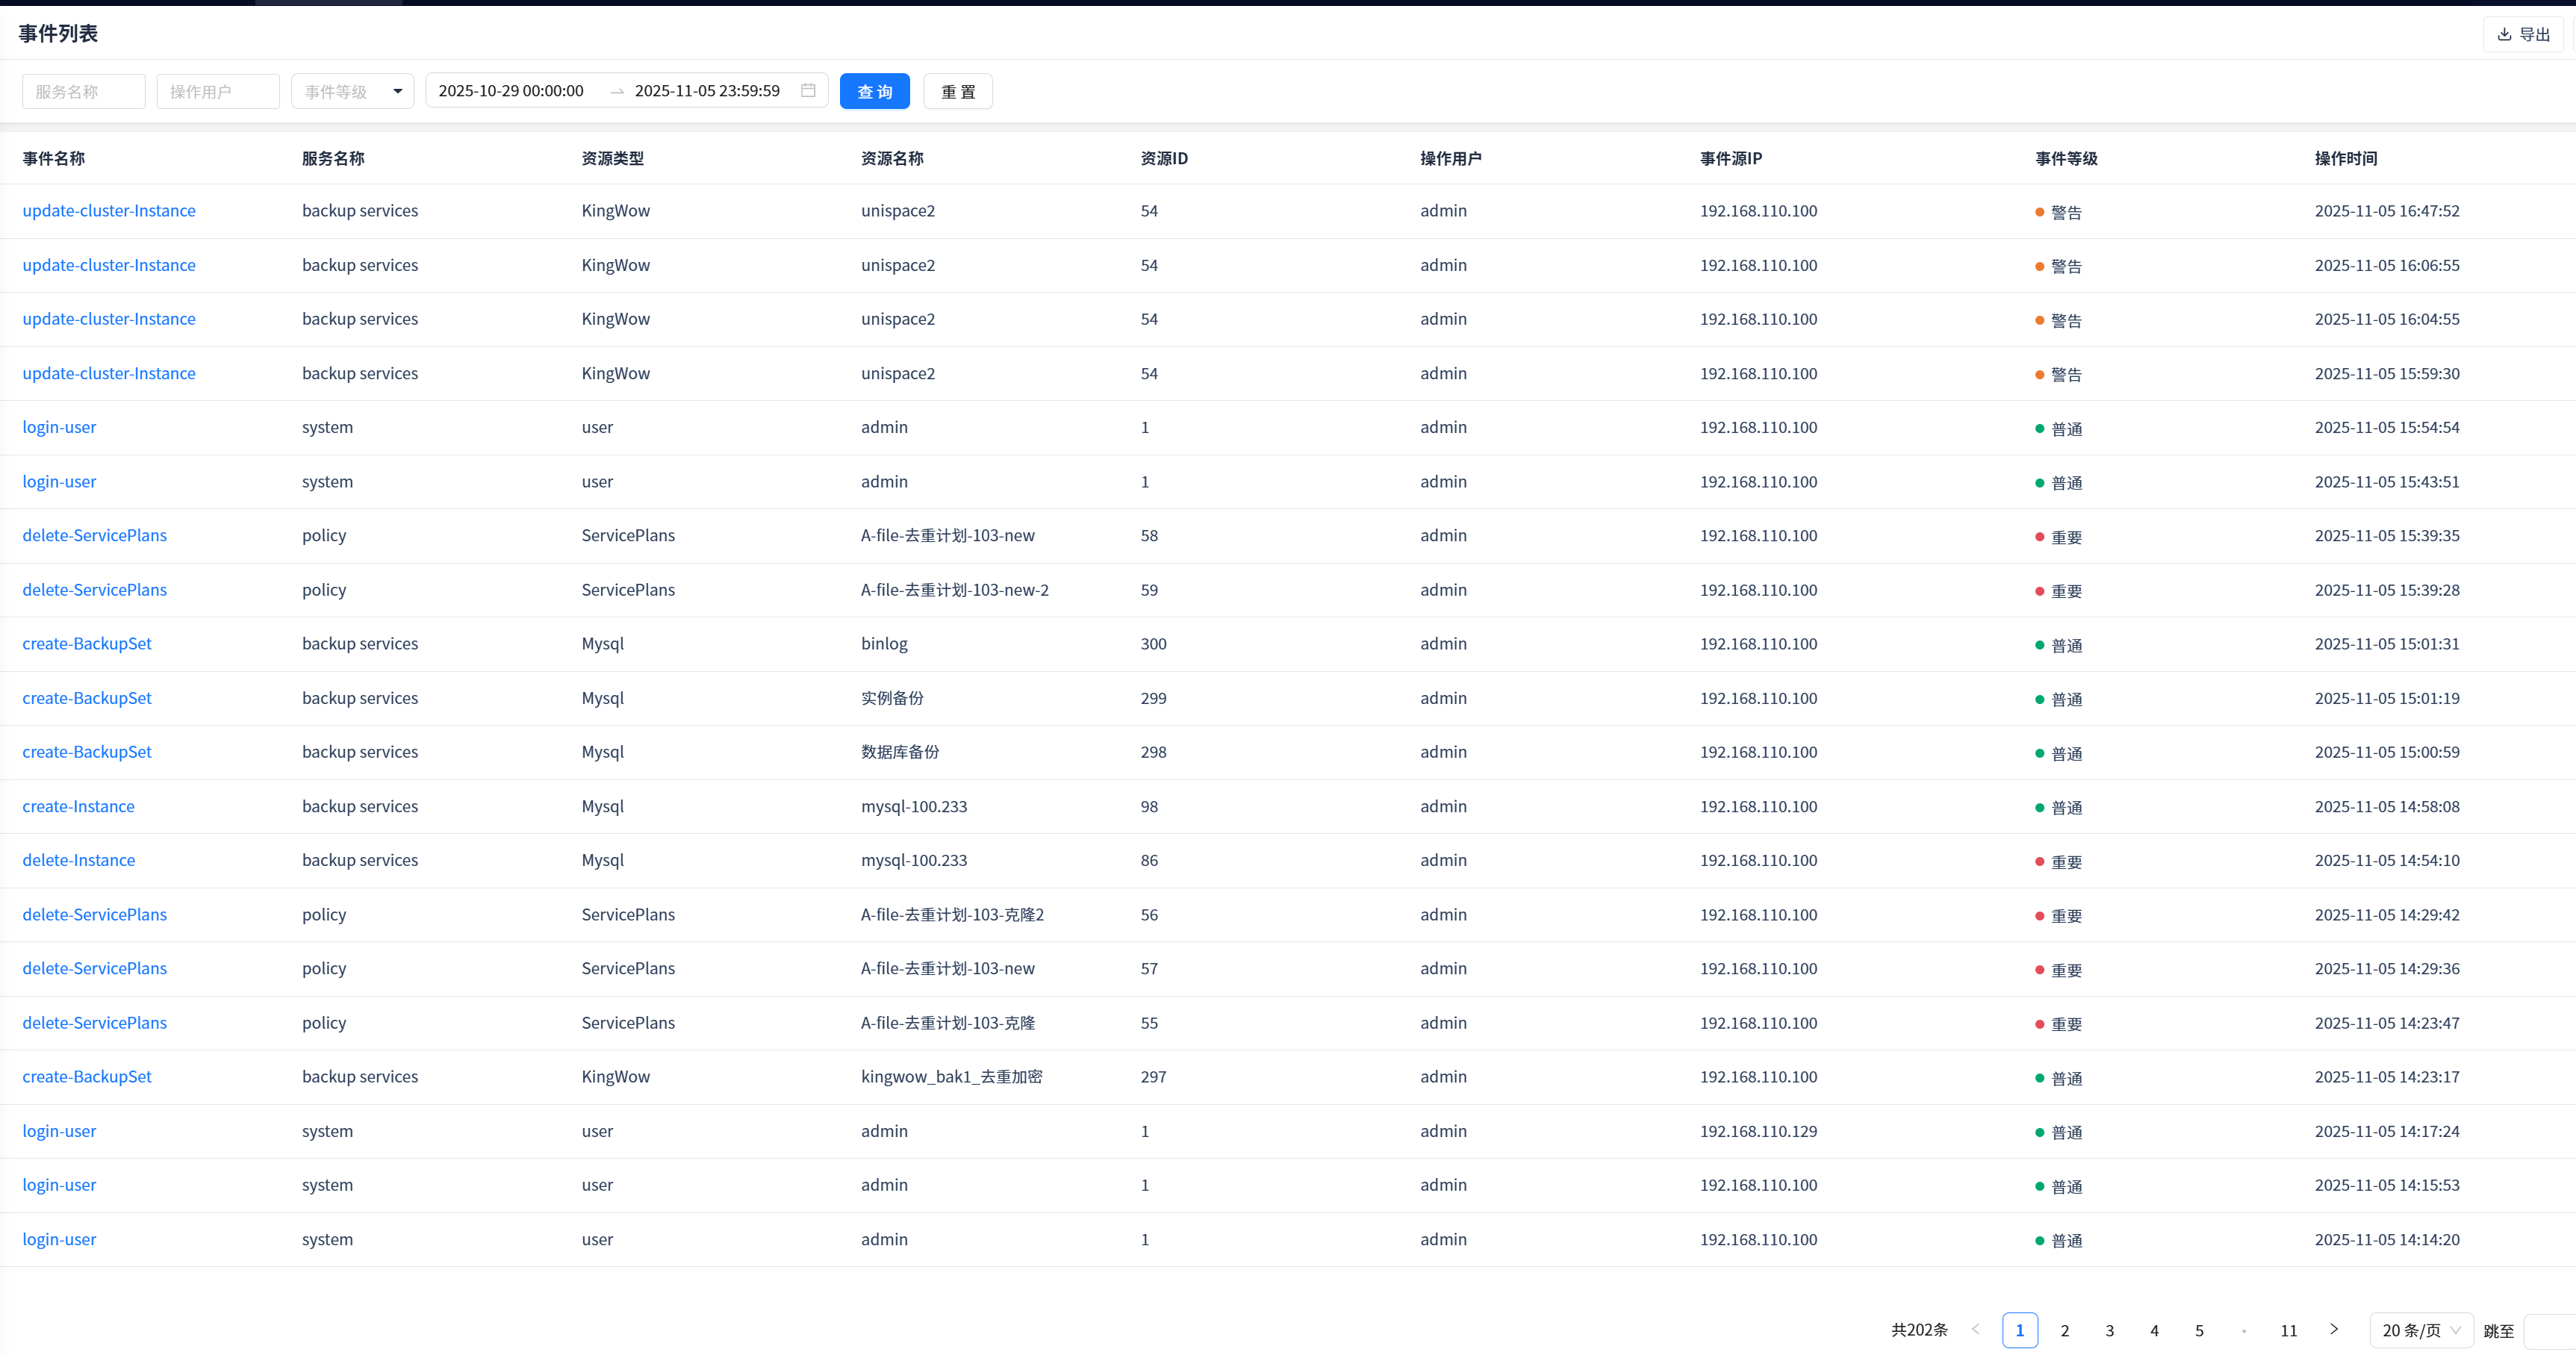Go to page 2
2576x1355 pixels.
[x=2064, y=1331]
